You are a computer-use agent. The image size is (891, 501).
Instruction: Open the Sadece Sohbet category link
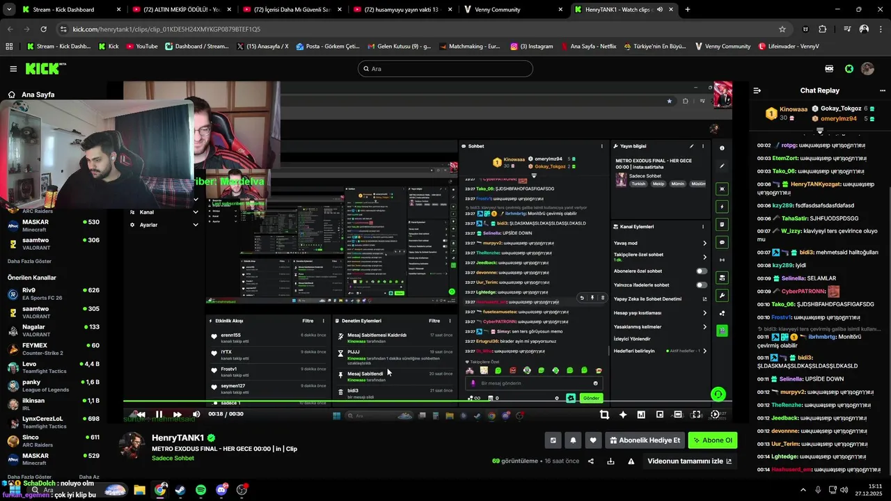tap(173, 459)
